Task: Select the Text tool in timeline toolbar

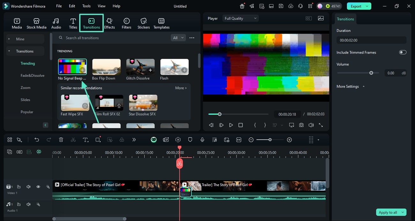Action: (x=86, y=140)
